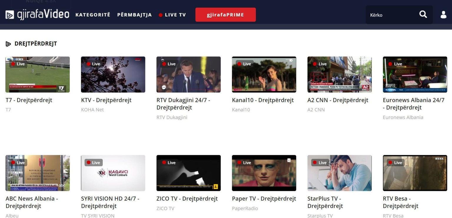Screen dimensions: 452x218
Task: Open ABC News Albania thumbnail
Action: pos(38,173)
